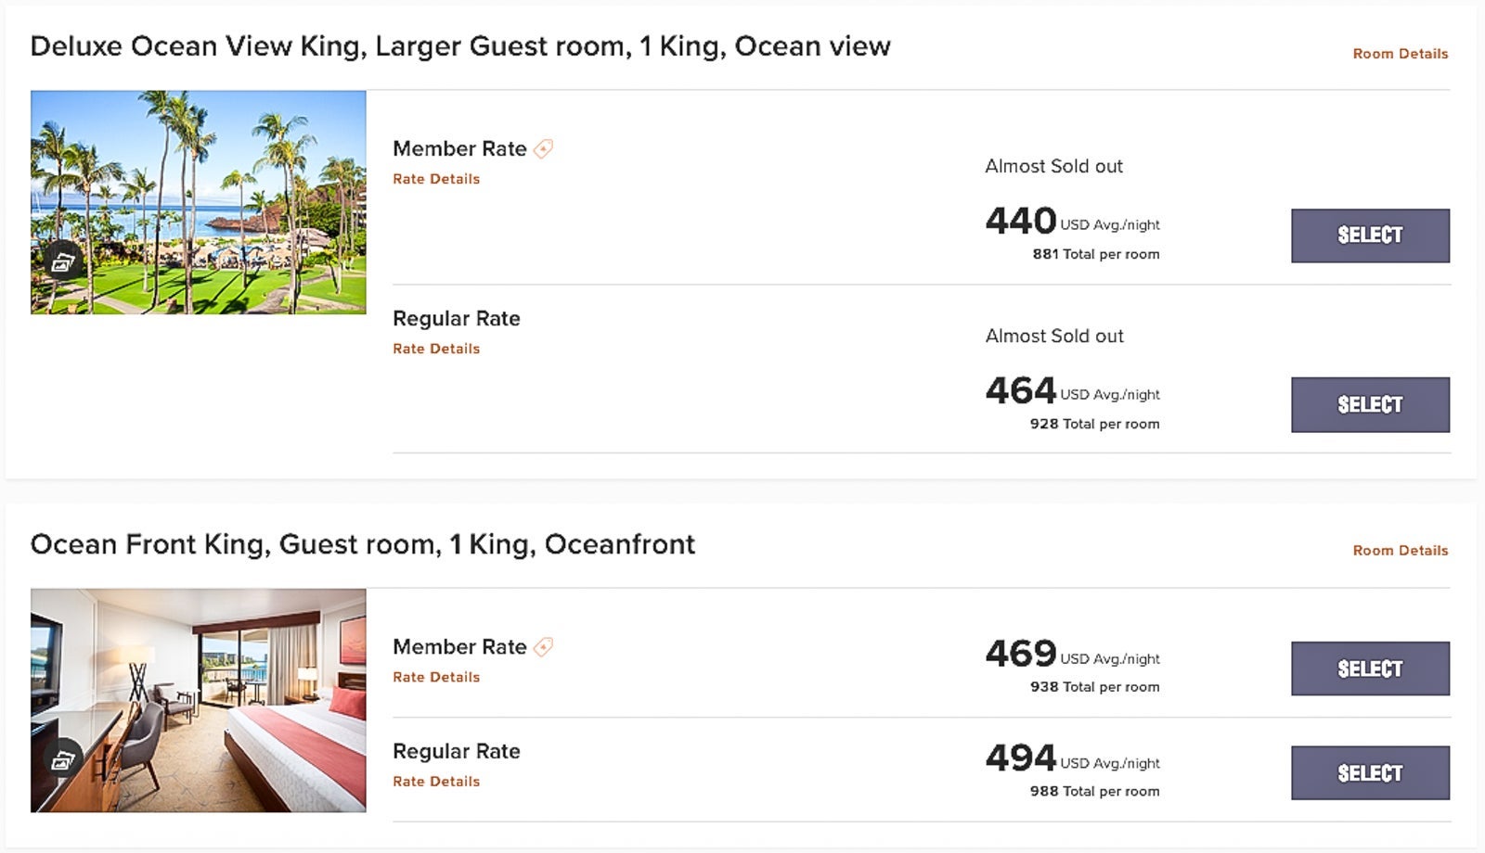Select Deluxe Ocean View Member Rate at 440
1485x853 pixels.
(1369, 236)
